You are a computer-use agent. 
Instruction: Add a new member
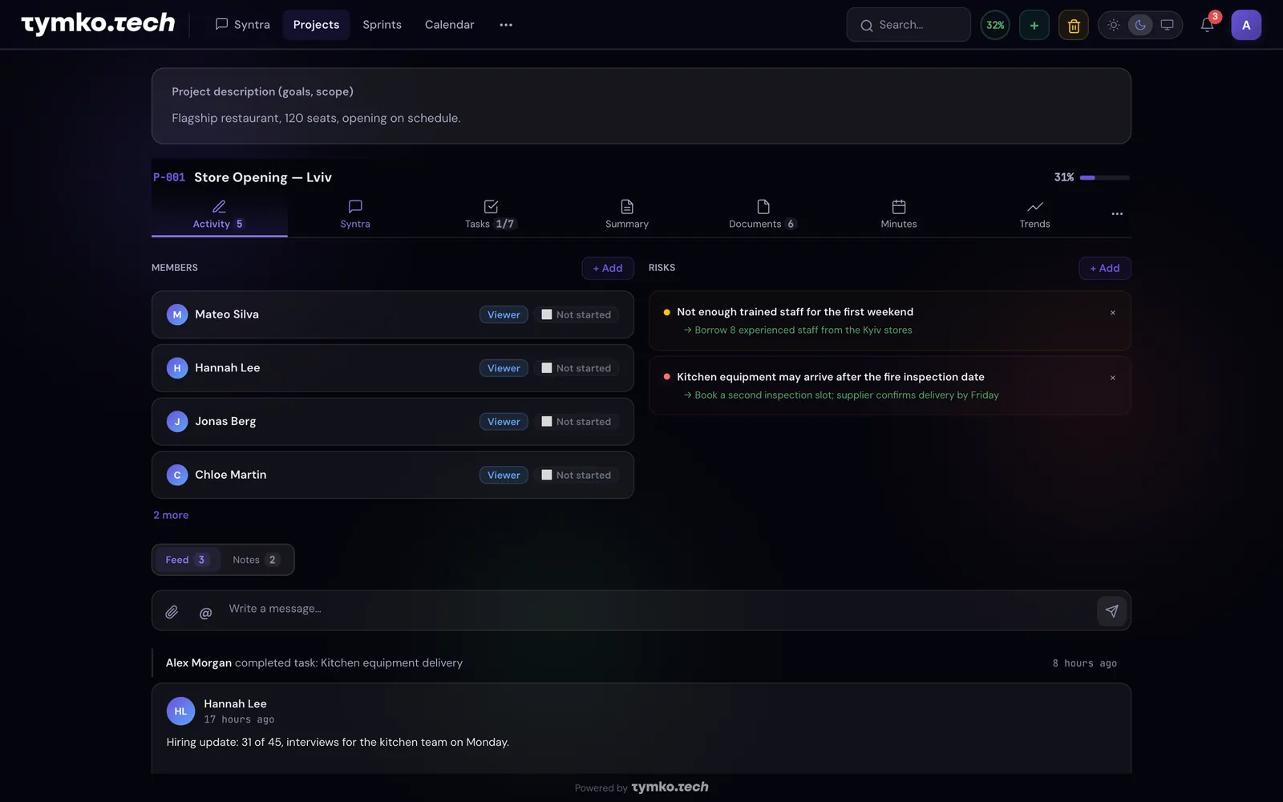608,268
